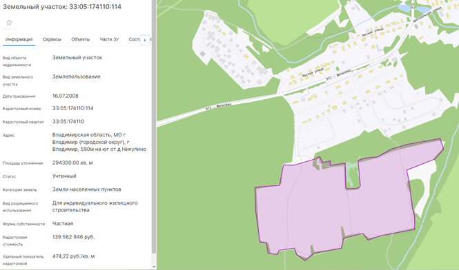Click scrollbar down arrow in info panel
Screen dimensions: 459x270
coord(154,267)
